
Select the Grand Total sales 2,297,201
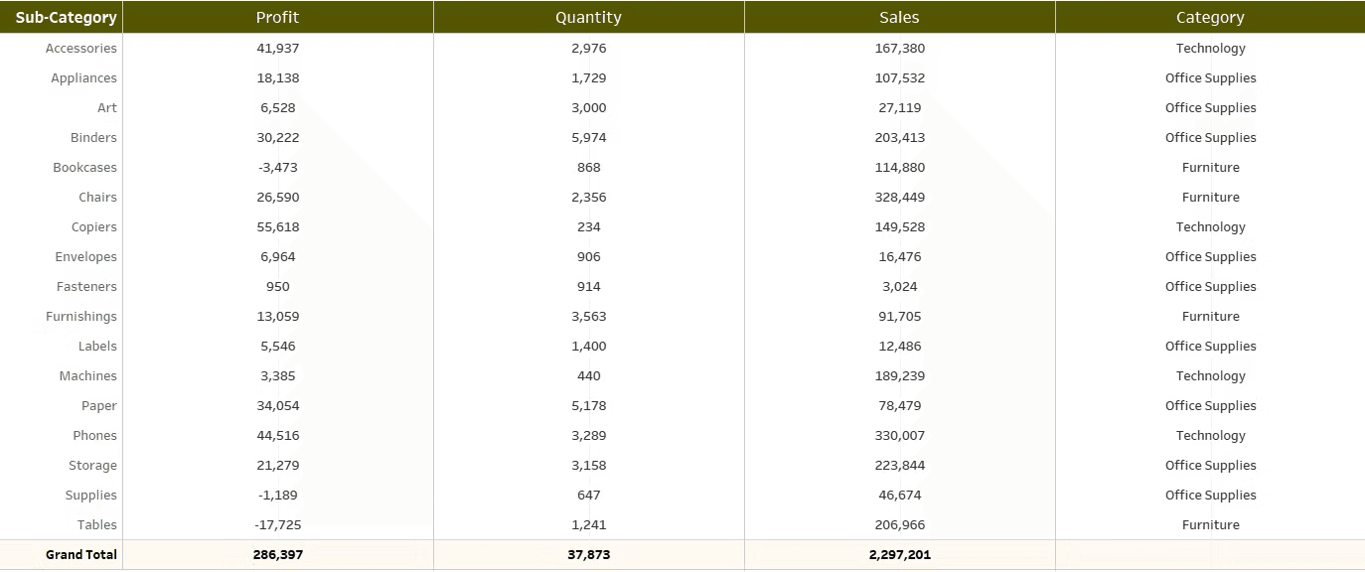pyautogui.click(x=900, y=554)
